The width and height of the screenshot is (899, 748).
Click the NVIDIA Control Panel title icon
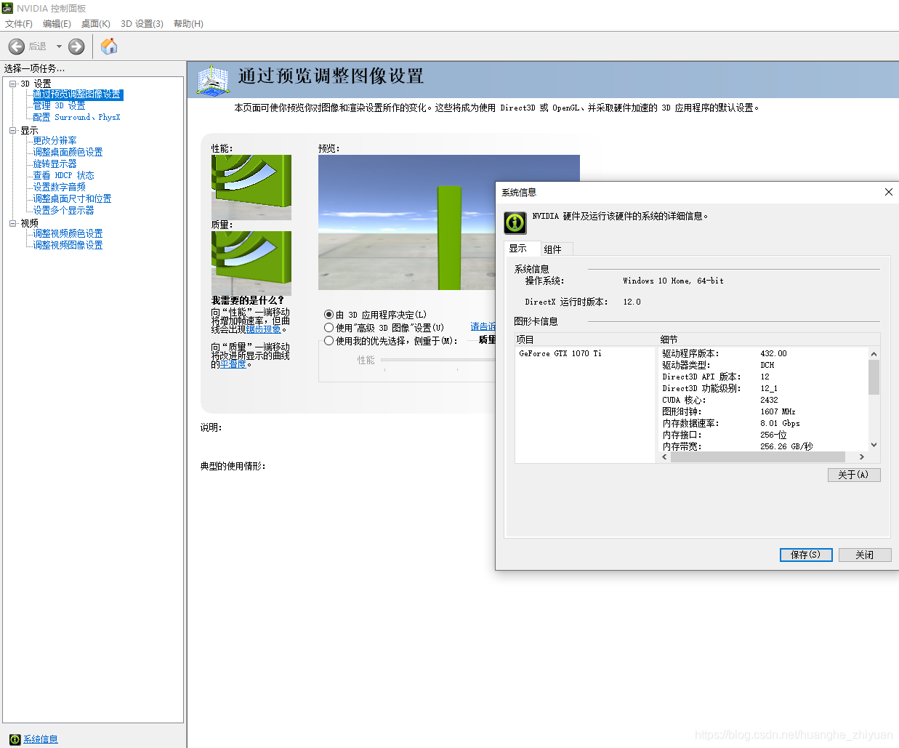click(x=7, y=8)
